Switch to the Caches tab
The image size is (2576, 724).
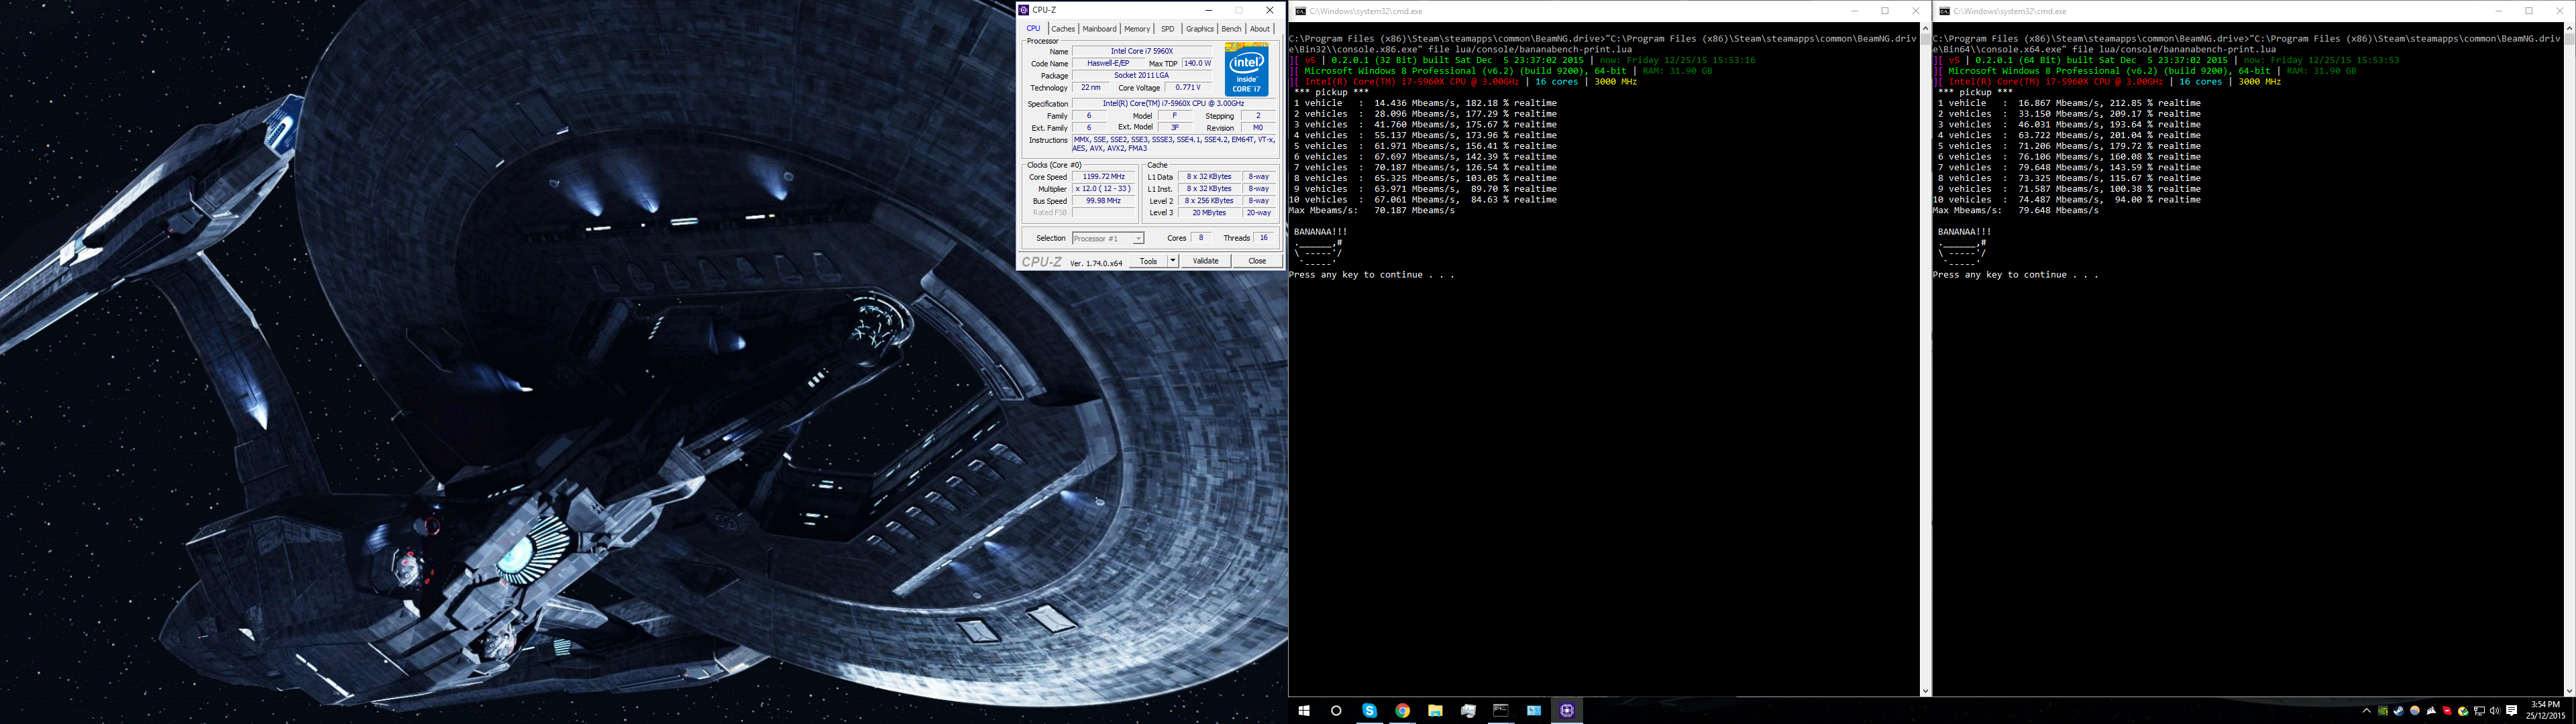click(1063, 29)
